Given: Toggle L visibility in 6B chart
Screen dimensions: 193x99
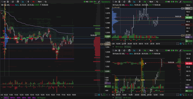Looking at the screenshot, I should pos(95,2).
